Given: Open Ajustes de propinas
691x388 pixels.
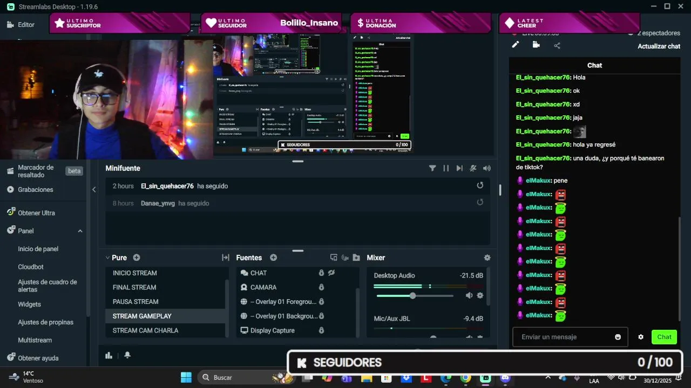Looking at the screenshot, I should 45,322.
